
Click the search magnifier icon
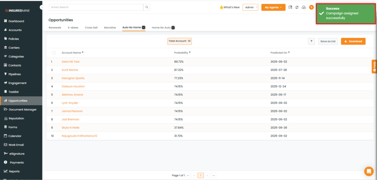(147, 7)
